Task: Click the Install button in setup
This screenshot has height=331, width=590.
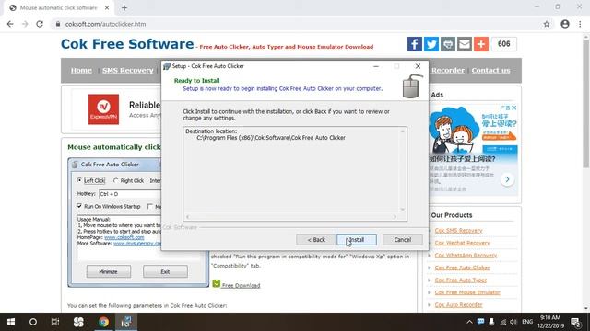Action: click(357, 240)
